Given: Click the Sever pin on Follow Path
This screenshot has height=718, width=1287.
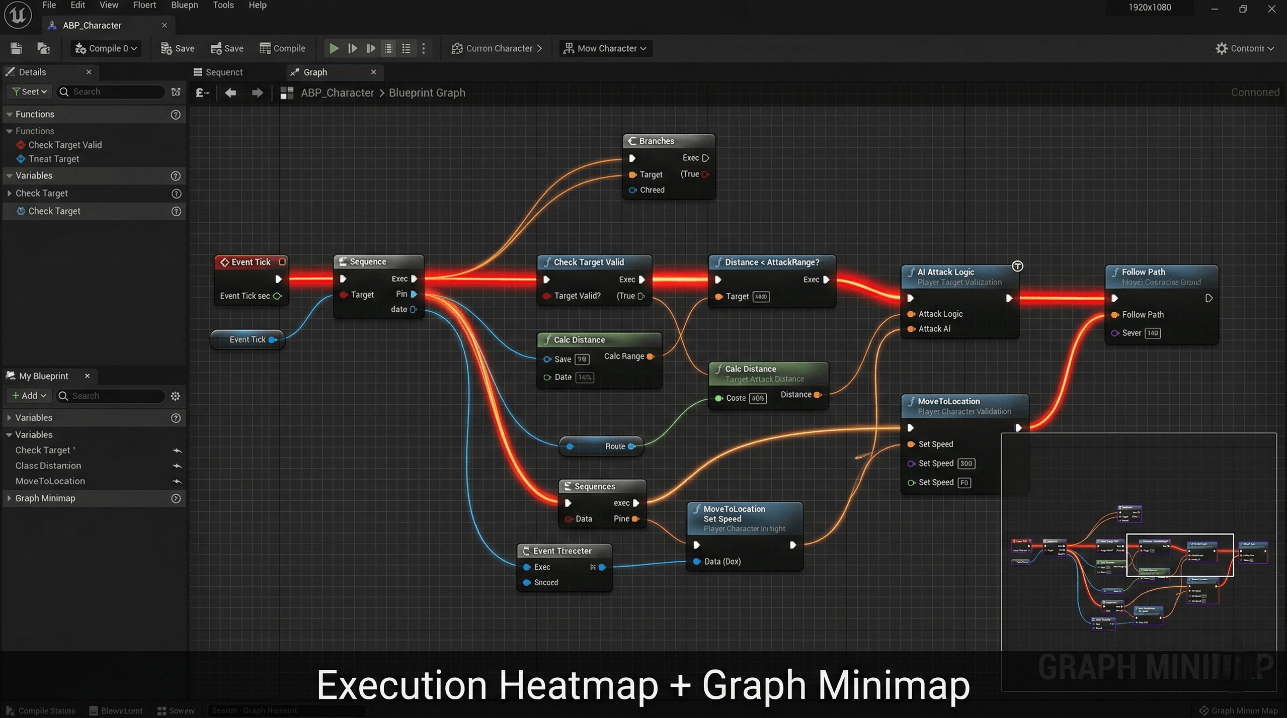Looking at the screenshot, I should (x=1115, y=333).
